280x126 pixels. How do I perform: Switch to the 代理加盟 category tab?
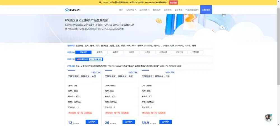[195, 52]
